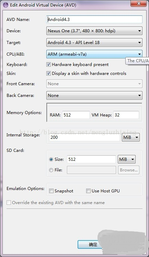149x257 pixels.
Task: Click the Browse... button for SD file
Action: click(129, 170)
